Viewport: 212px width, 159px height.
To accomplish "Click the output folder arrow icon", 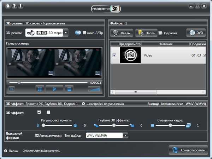I will tap(6, 151).
